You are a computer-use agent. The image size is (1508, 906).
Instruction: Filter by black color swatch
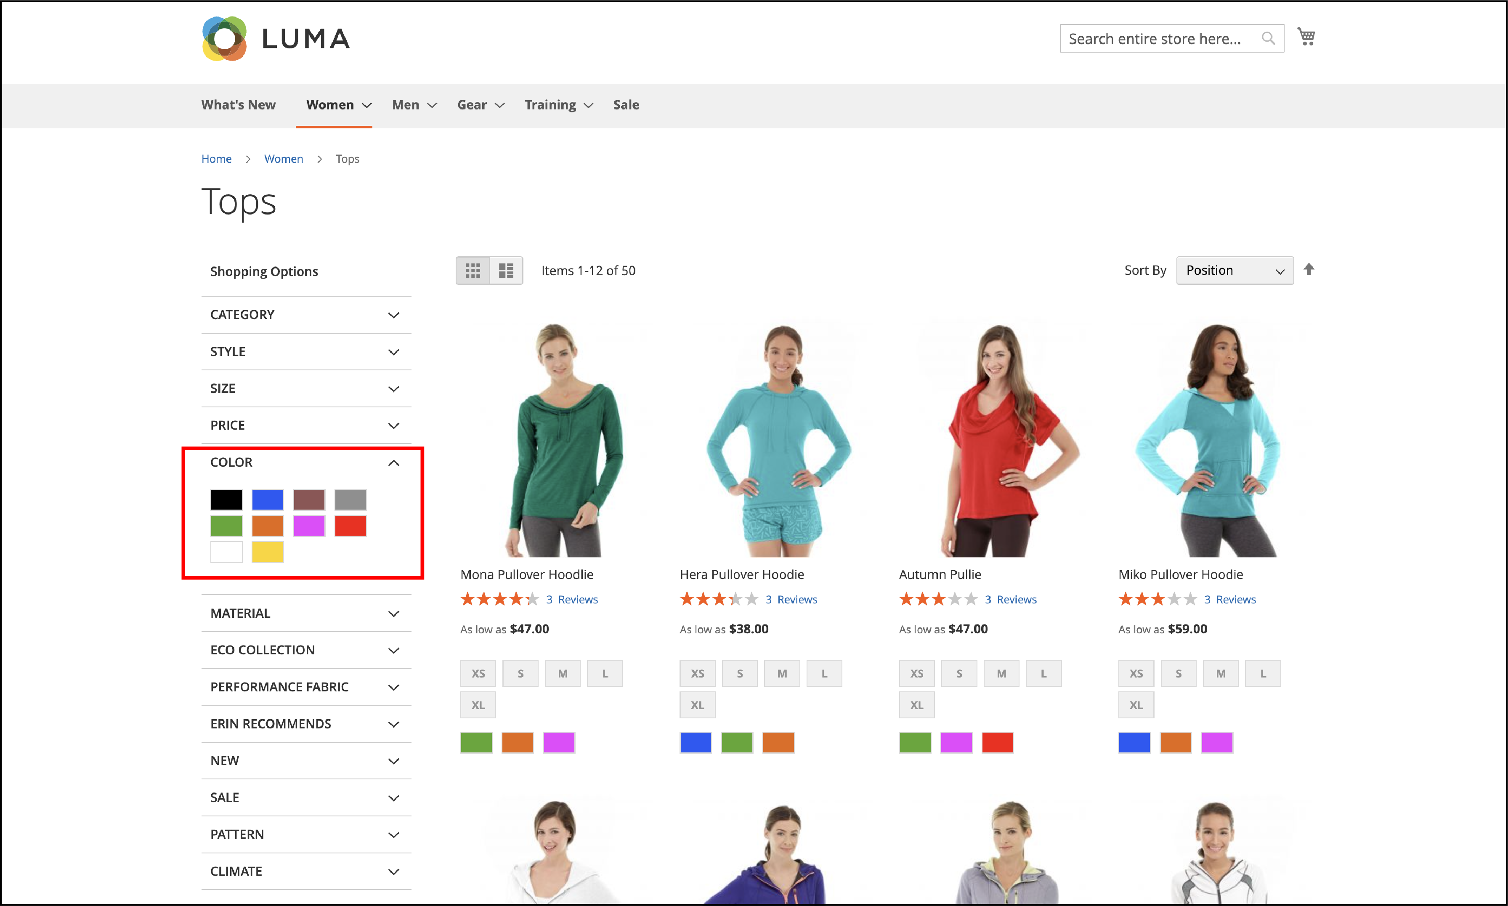226,499
